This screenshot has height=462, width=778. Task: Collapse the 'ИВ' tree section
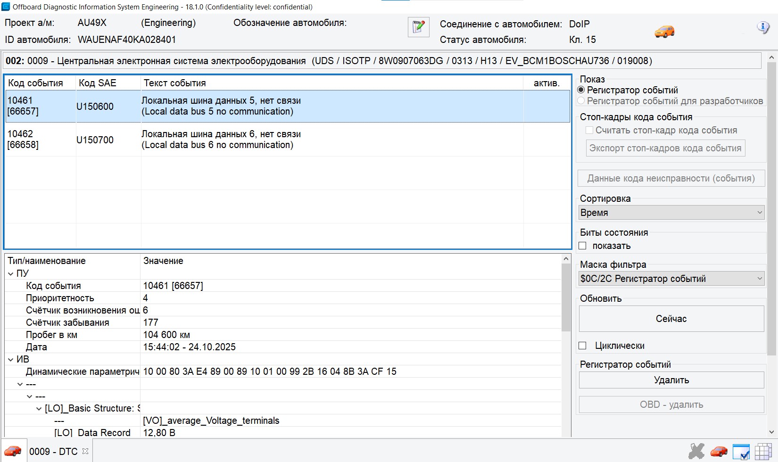(11, 359)
